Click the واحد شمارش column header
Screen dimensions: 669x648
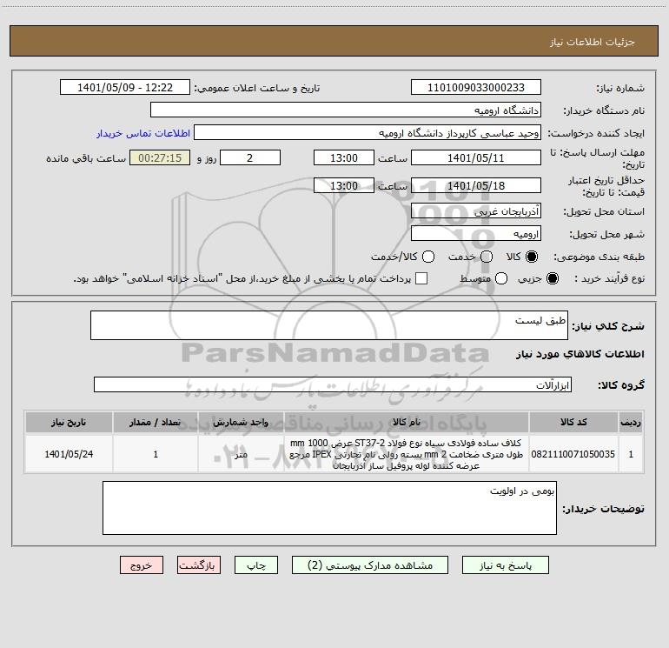coord(241,422)
